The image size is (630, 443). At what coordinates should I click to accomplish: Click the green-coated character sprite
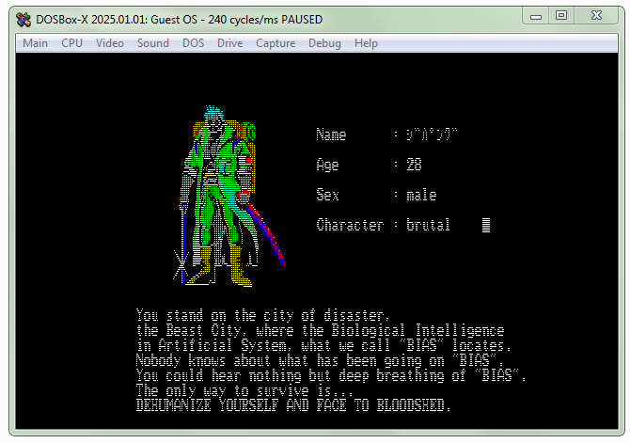tap(229, 197)
